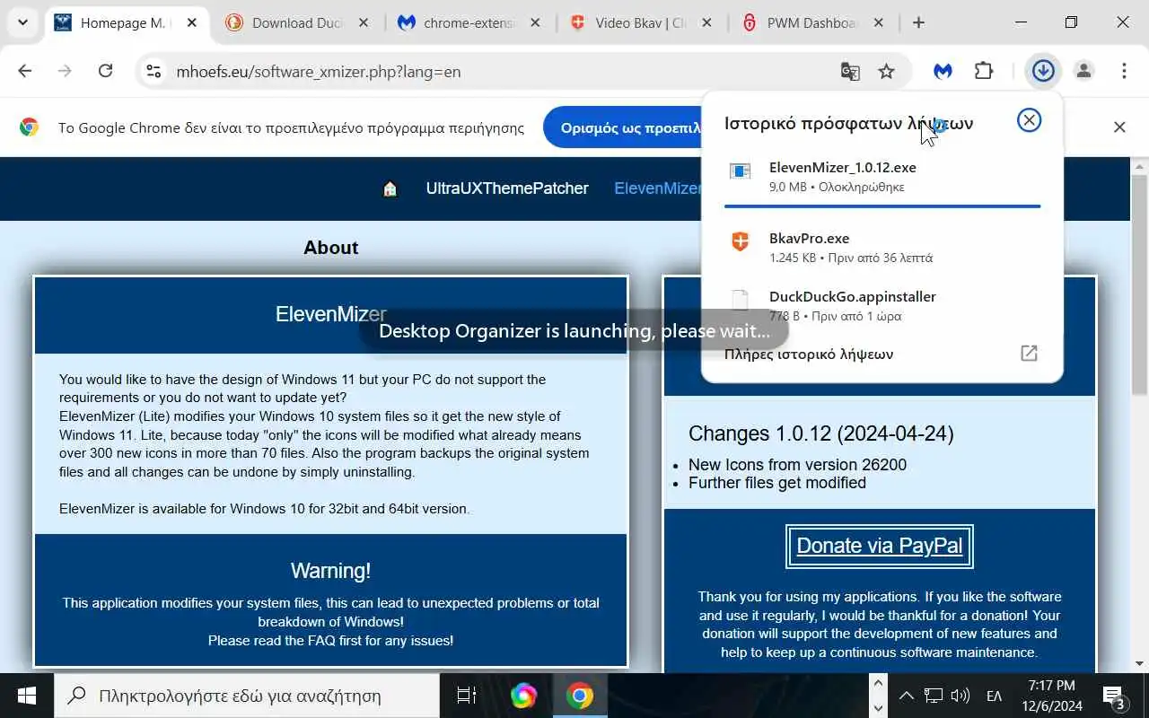This screenshot has width=1149, height=718.
Task: Open the Extensions puzzle menu
Action: click(984, 71)
